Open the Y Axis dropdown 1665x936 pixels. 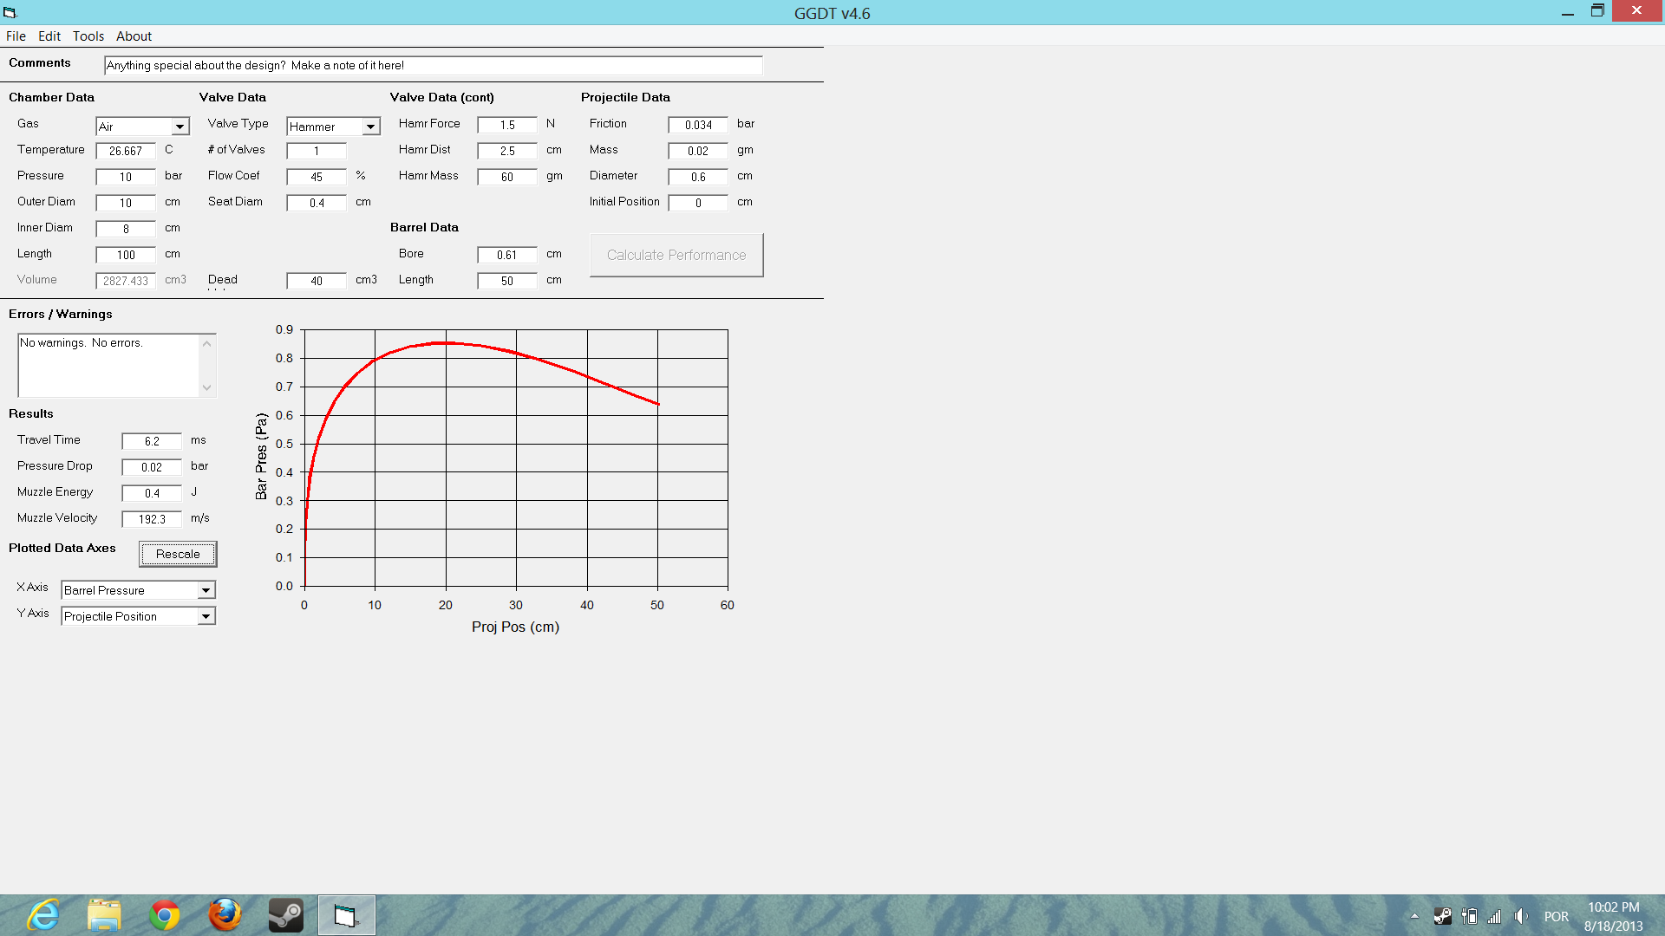click(206, 616)
